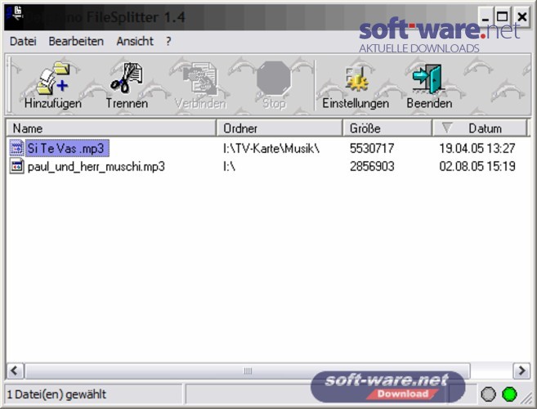Select the Trennen scissors tool

pos(127,78)
